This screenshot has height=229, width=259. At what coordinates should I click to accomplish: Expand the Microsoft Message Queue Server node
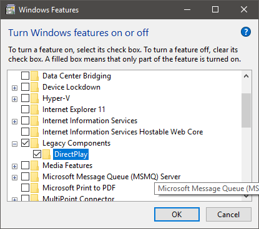(14, 178)
